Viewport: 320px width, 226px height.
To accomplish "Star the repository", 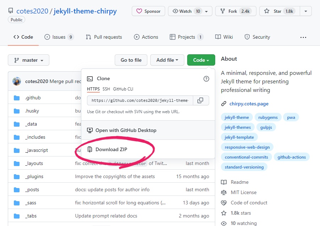I will pos(280,11).
